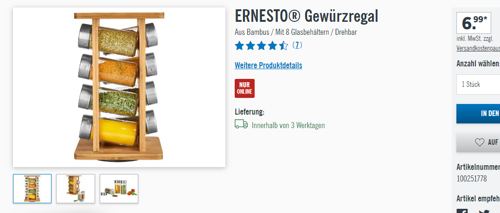Click the heart wishlist icon
Image resolution: width=500 pixels, height=213 pixels.
(480, 142)
